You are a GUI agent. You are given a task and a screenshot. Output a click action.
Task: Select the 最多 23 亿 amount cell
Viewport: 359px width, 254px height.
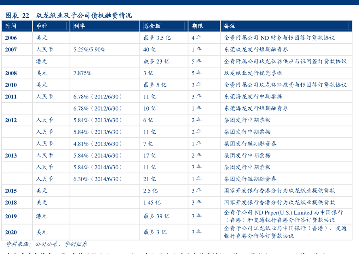156,62
